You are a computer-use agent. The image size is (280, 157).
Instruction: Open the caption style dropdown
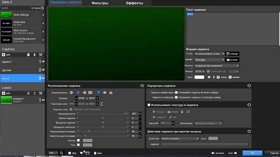coord(210,54)
